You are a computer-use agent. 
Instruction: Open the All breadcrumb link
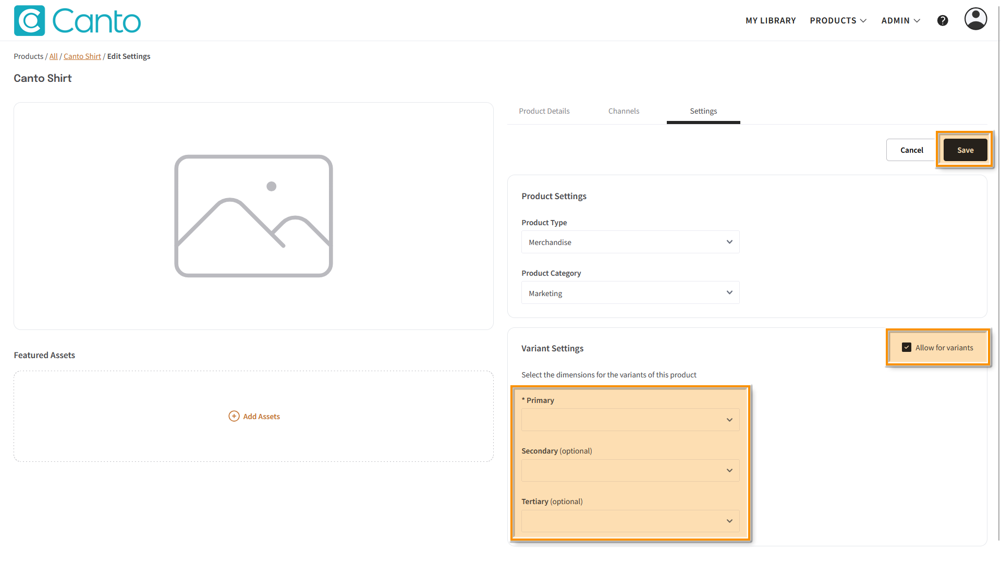[53, 56]
